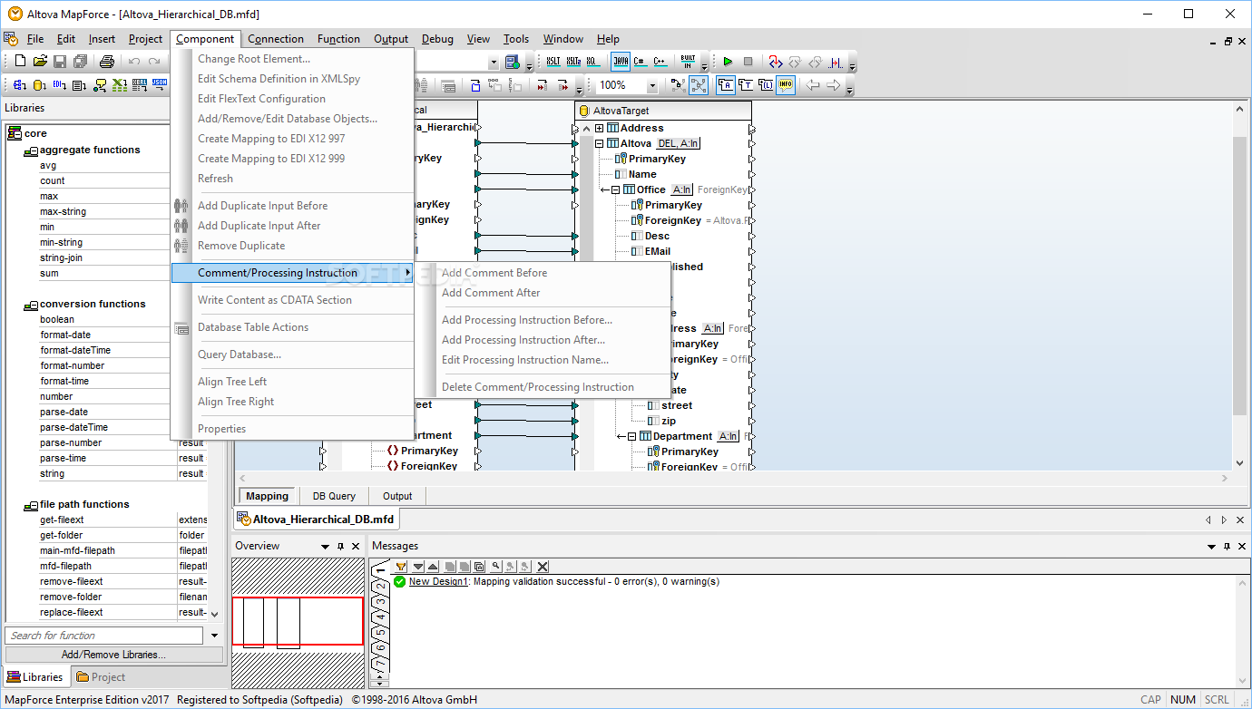Viewport: 1252px width, 709px height.
Task: Select XQuery transformation language
Action: 592,62
